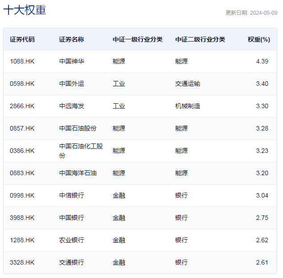
Task: Click stock name 中国银行
Action: click(71, 218)
